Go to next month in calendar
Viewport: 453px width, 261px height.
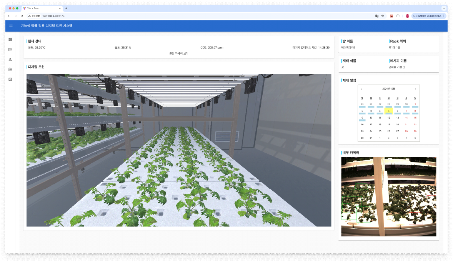[x=415, y=89]
